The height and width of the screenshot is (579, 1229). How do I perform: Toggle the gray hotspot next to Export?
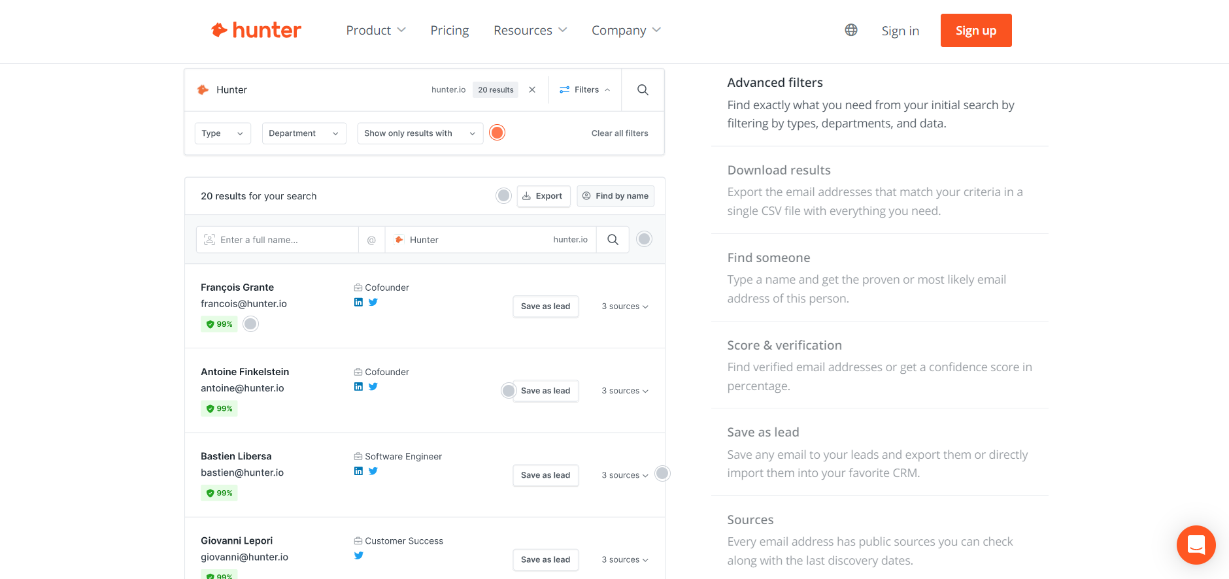pos(503,196)
